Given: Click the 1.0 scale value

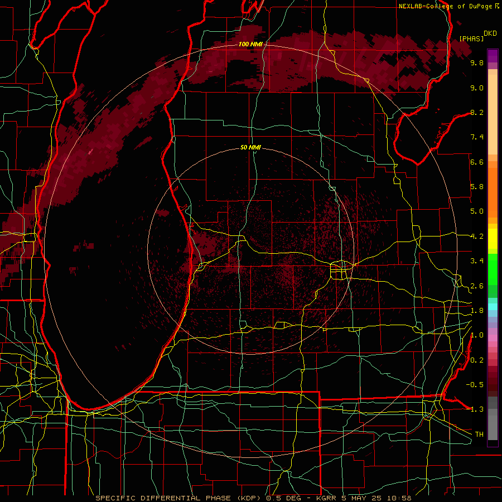Looking at the screenshot, I should click(477, 335).
